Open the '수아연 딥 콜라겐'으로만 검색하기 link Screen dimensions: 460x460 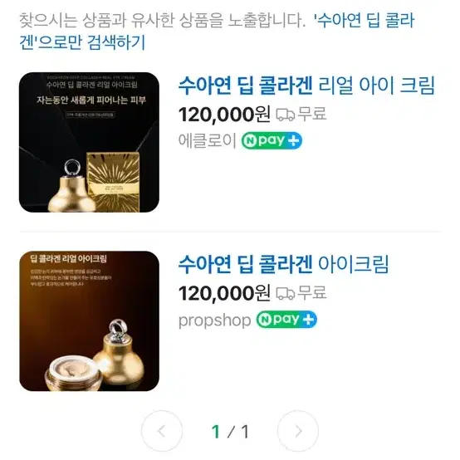click(217, 32)
